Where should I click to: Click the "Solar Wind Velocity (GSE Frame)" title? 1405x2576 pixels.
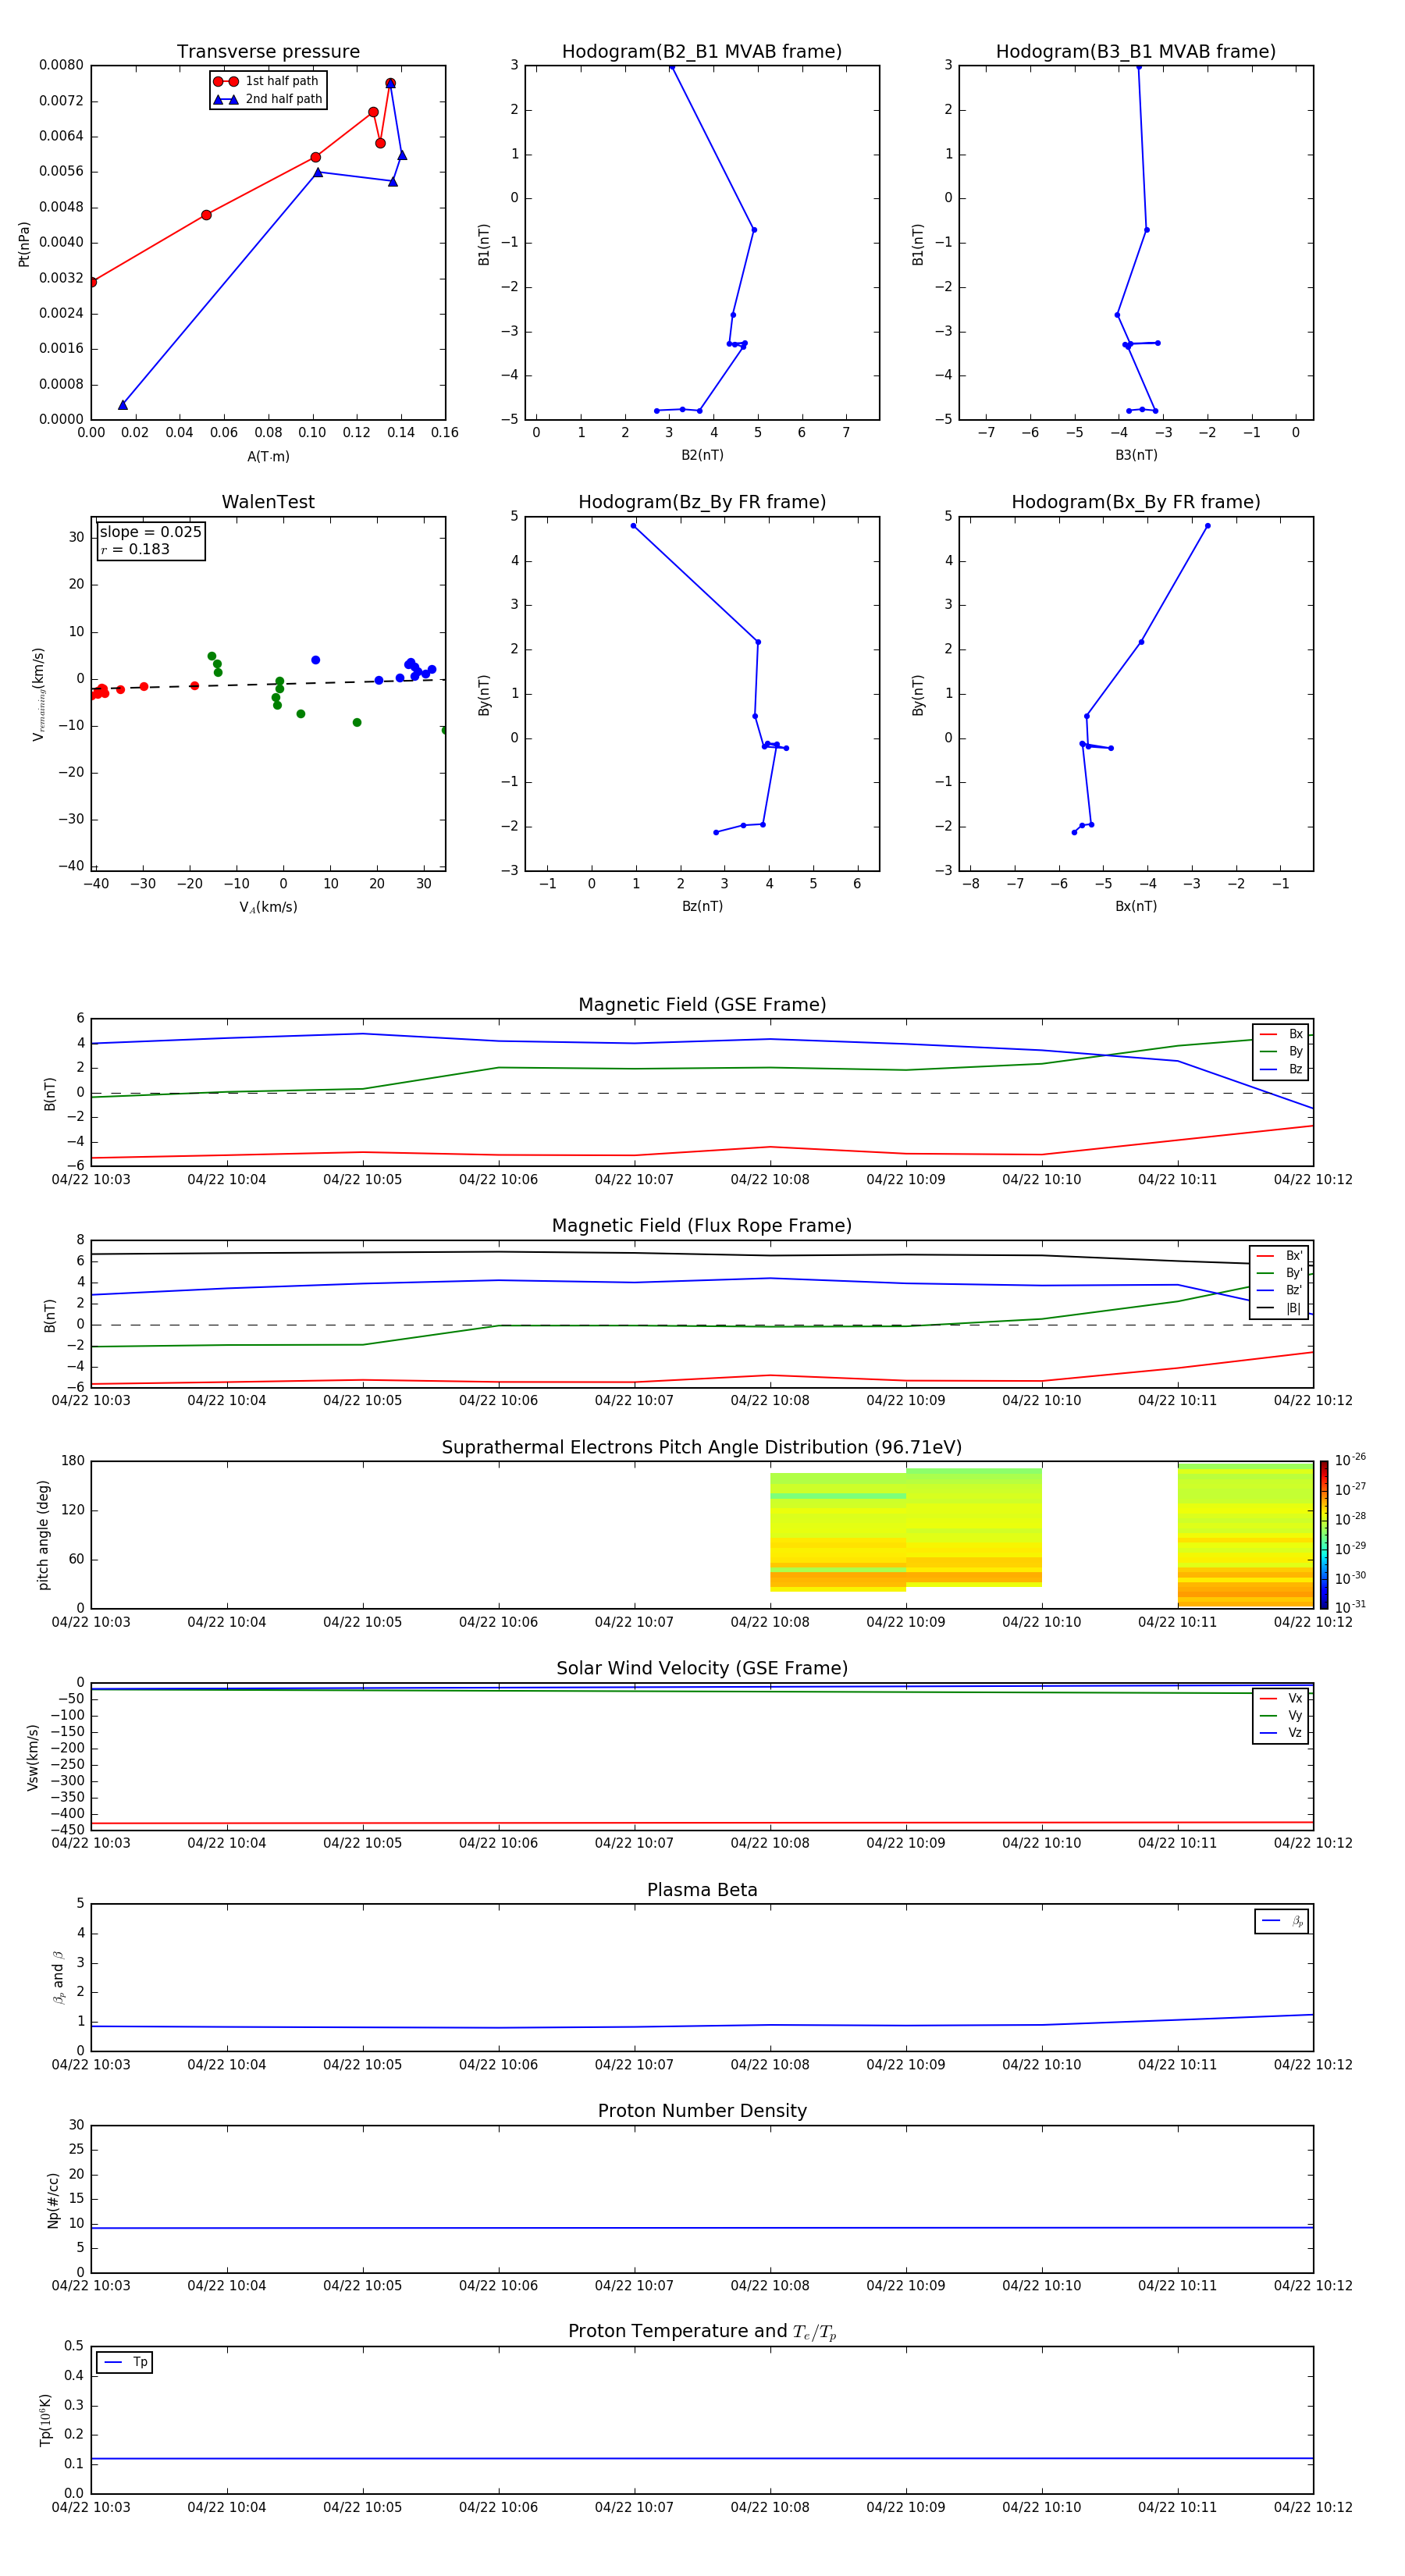coord(702,1669)
